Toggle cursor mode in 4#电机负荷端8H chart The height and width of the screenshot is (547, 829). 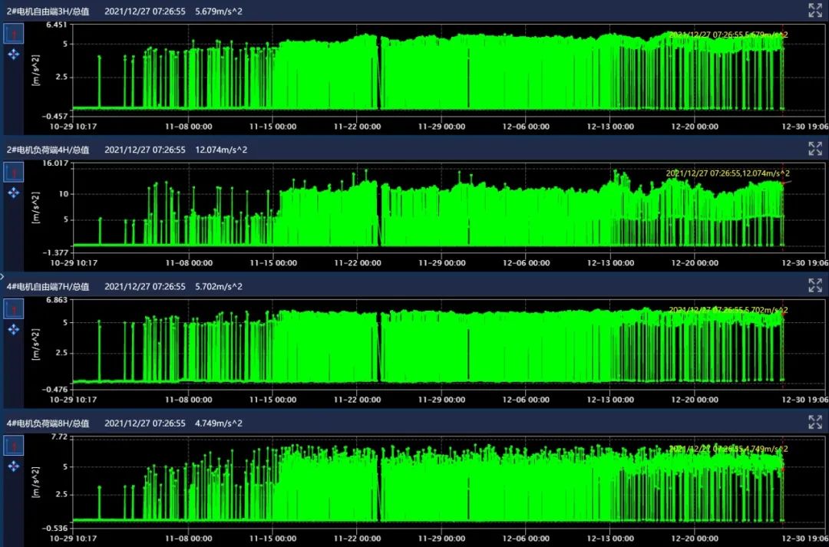point(14,446)
